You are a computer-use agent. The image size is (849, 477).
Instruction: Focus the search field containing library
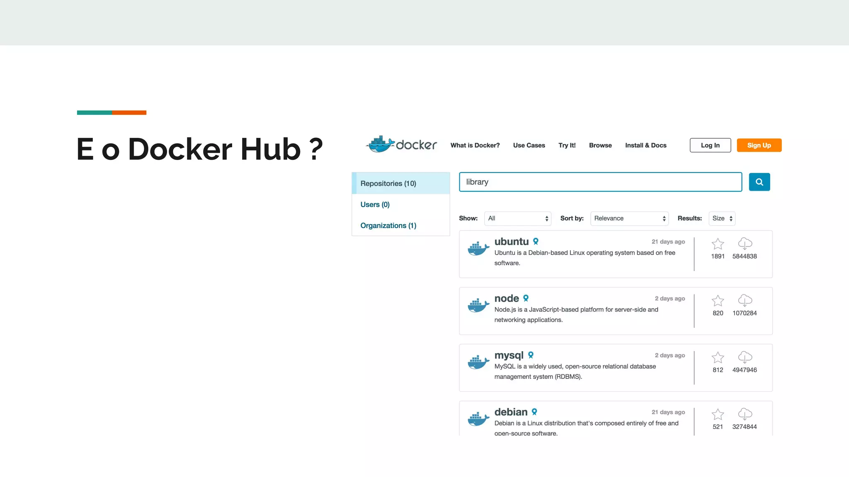[x=600, y=182]
